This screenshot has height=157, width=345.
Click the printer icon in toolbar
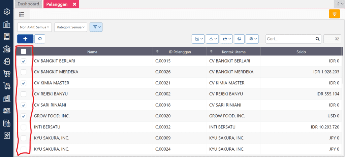pyautogui.click(x=239, y=39)
